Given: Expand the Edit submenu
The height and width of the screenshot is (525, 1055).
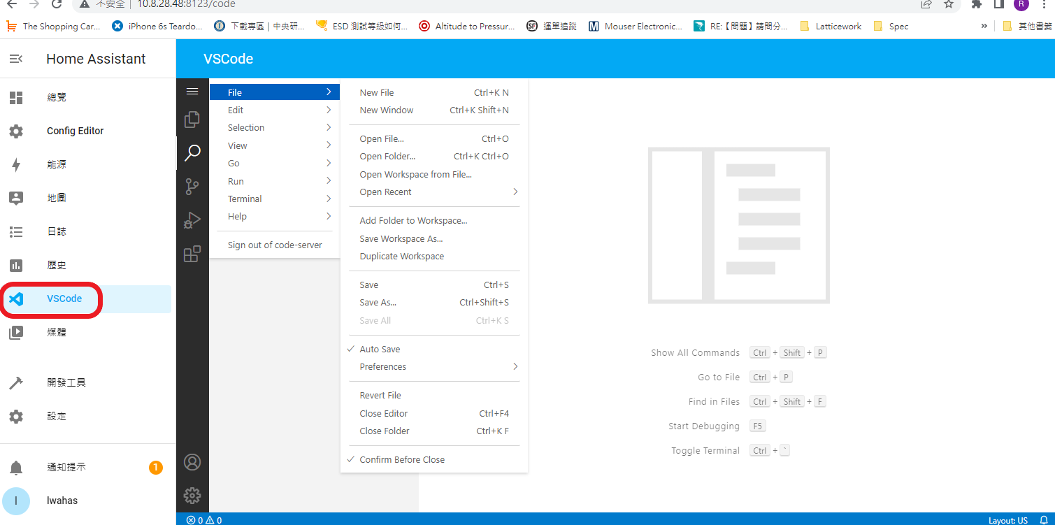Looking at the screenshot, I should (x=275, y=110).
